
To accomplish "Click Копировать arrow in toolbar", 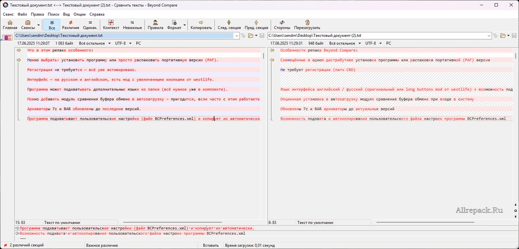I will pyautogui.click(x=201, y=25).
